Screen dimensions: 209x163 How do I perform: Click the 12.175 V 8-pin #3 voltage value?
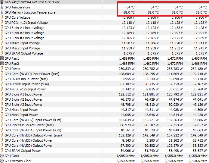pyautogui.click(x=176, y=38)
